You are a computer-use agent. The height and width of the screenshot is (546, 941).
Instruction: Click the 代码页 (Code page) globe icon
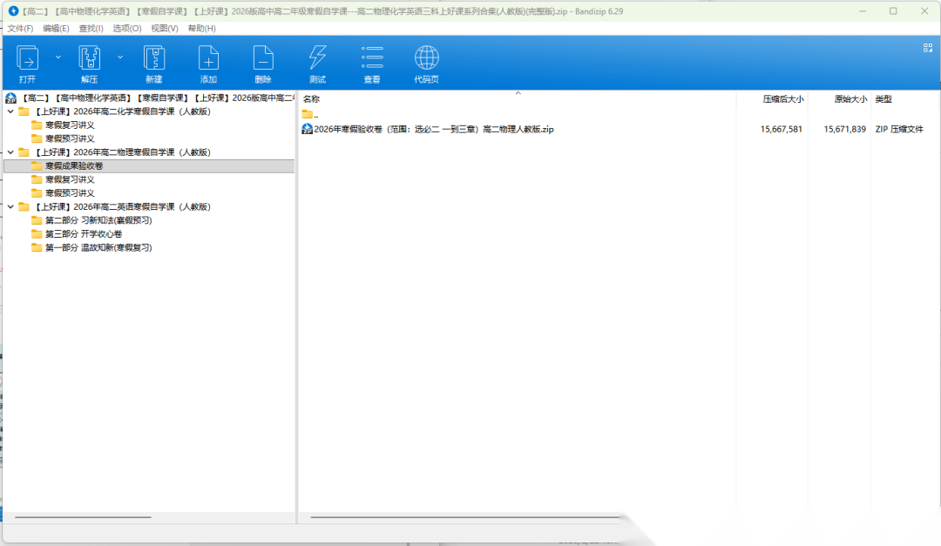pyautogui.click(x=426, y=59)
